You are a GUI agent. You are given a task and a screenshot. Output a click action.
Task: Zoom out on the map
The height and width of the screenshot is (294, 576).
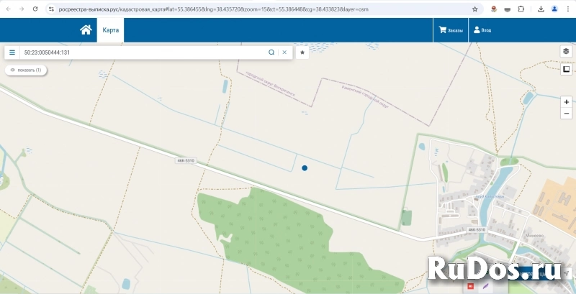click(567, 114)
